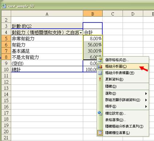Click the 樞紐分析圖 chart icon
Screen dimensions: 154x141
point(100,66)
